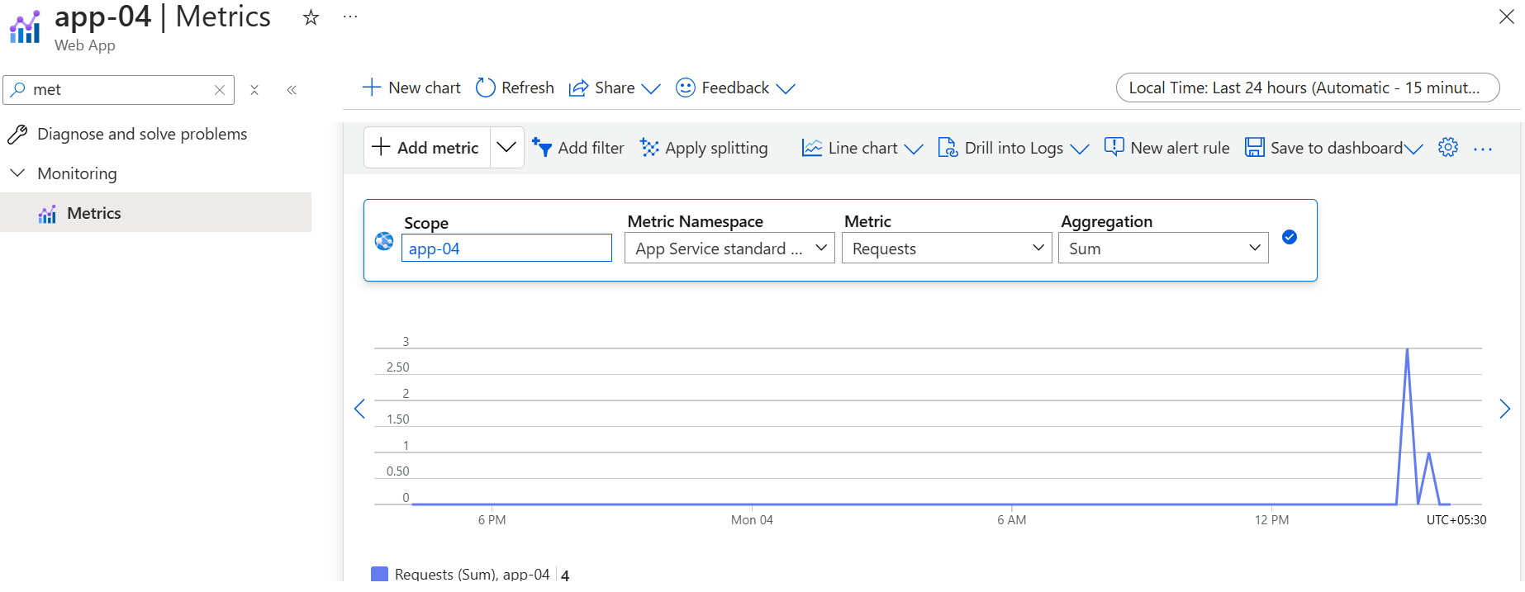The image size is (1525, 592).
Task: Open the Aggregation dropdown showing Sum
Action: coord(1163,248)
